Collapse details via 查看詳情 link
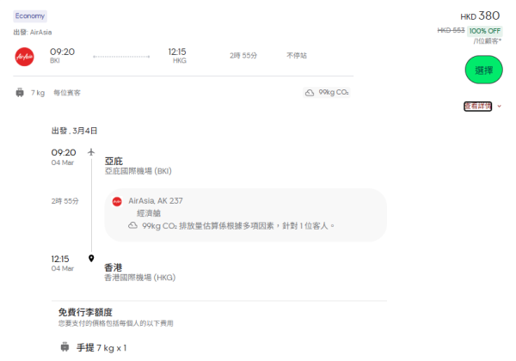Image resolution: width=516 pixels, height=361 pixels. (x=476, y=107)
